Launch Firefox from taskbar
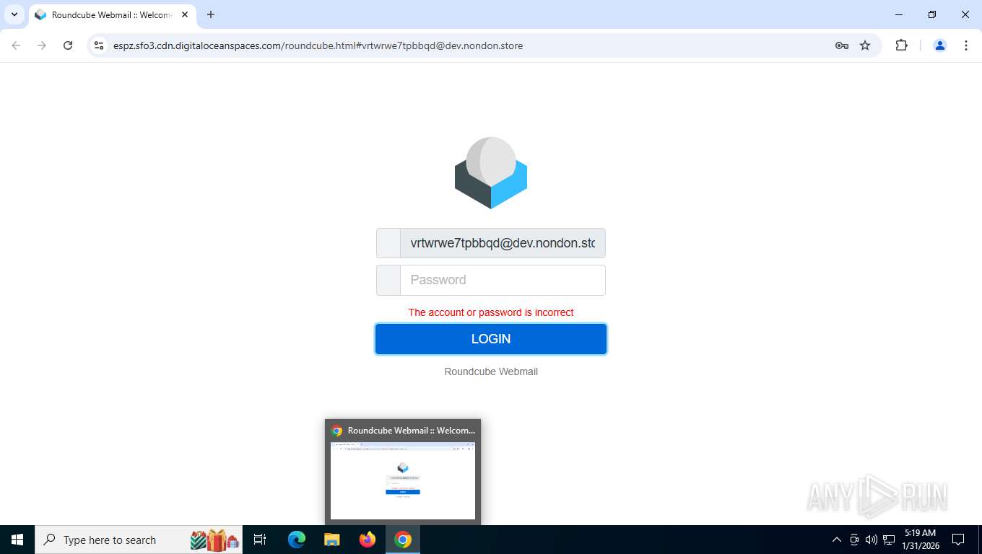Image resolution: width=982 pixels, height=554 pixels. 368,540
